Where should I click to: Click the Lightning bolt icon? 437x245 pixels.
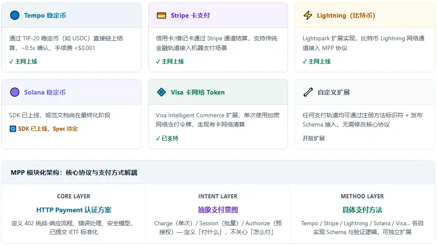[x=308, y=16]
